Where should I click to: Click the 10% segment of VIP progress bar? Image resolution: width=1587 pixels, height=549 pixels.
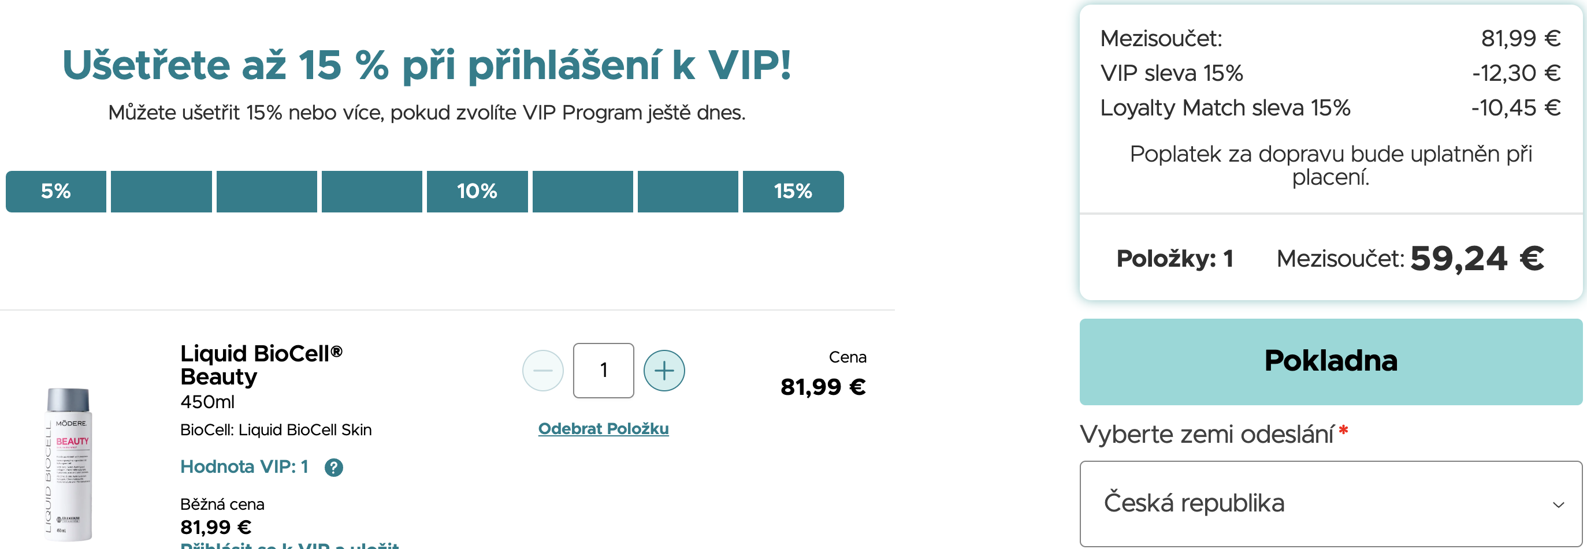(477, 192)
